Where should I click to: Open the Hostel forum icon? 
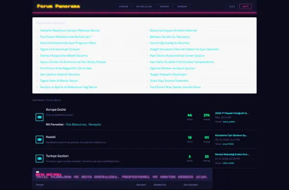(39, 139)
